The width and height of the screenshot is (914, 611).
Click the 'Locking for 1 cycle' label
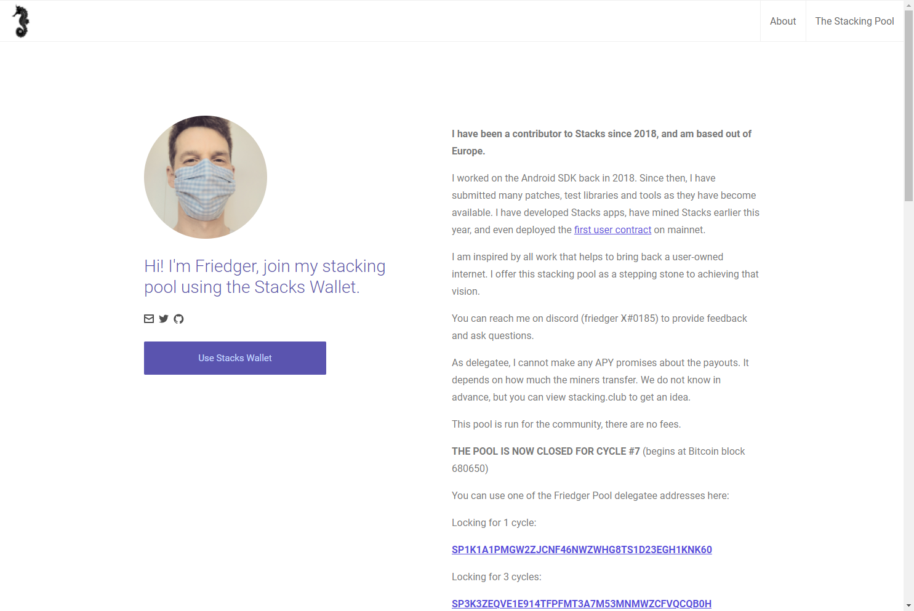tap(494, 522)
